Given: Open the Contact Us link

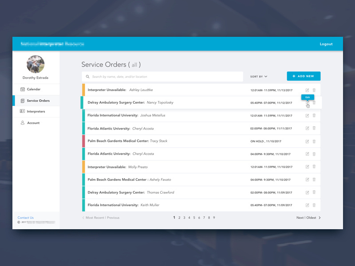Looking at the screenshot, I should coord(25,218).
